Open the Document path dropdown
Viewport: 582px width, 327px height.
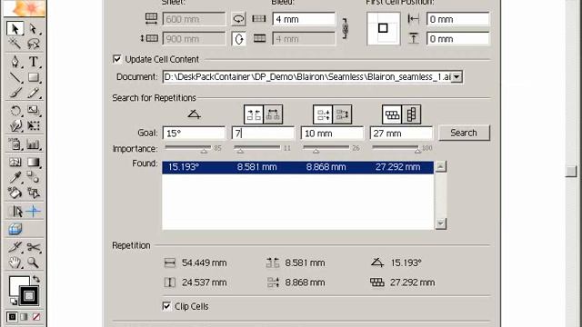click(x=457, y=77)
